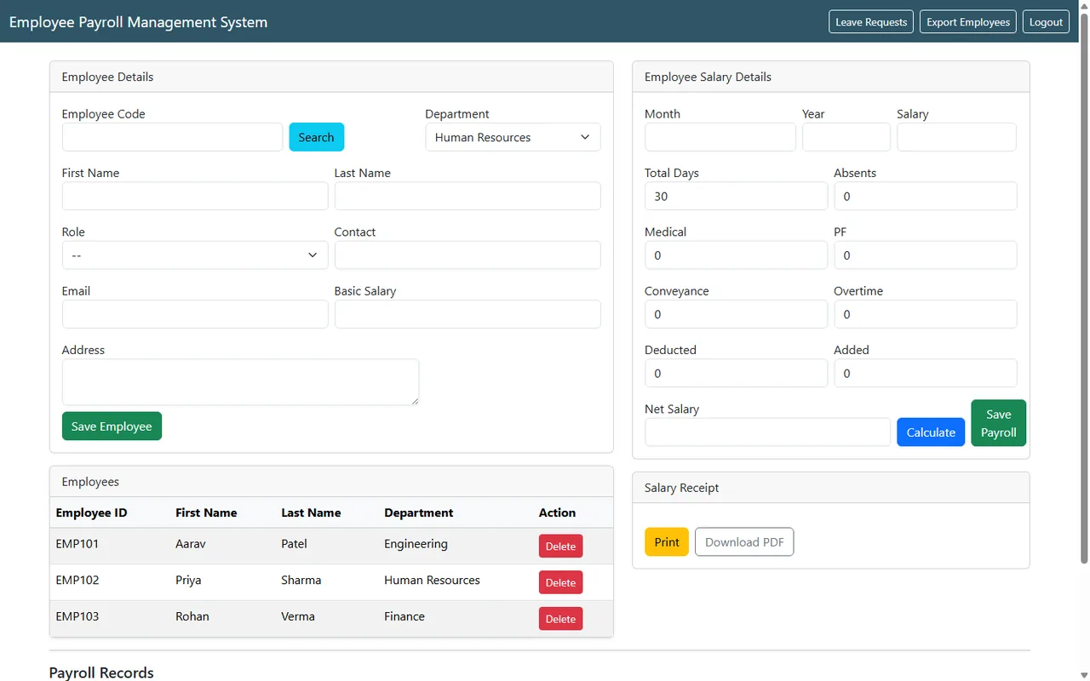The image size is (1090, 681).
Task: Save the employee details
Action: pyautogui.click(x=112, y=426)
